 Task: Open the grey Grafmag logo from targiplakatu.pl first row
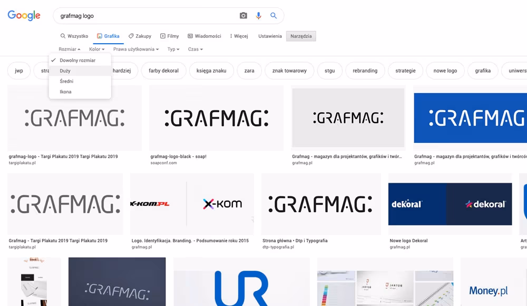point(75,118)
